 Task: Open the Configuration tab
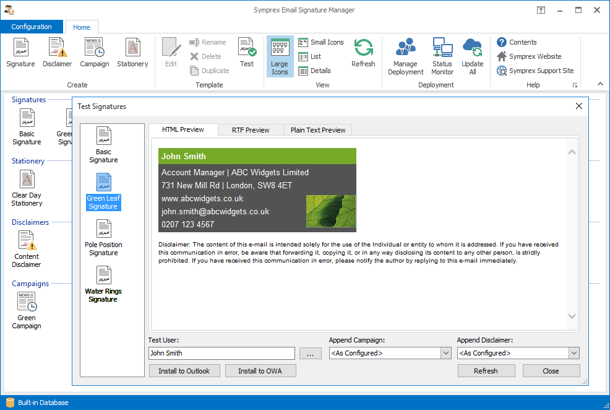click(x=32, y=27)
